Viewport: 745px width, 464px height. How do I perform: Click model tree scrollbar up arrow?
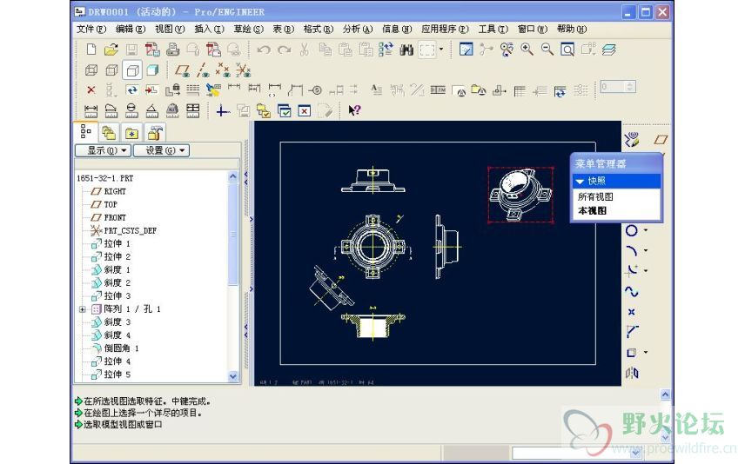coord(233,176)
